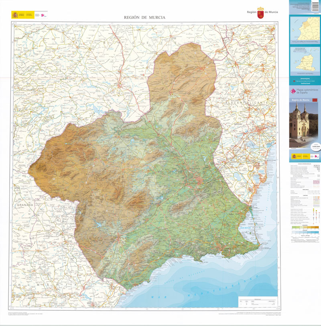This screenshot has width=321, height=326.
Task: Click the 'GRANADA' province label
Action: [25, 205]
